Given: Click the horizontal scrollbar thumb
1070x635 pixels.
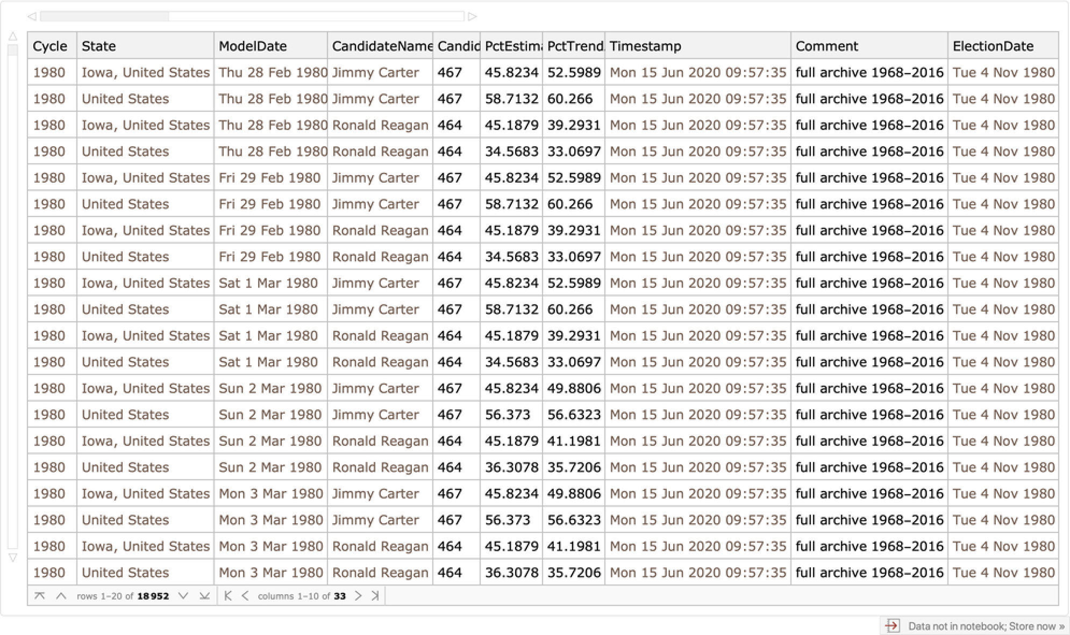Looking at the screenshot, I should (x=105, y=16).
